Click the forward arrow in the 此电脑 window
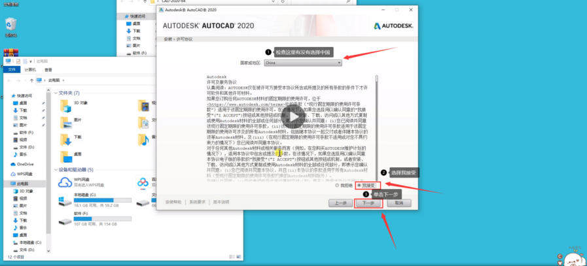The width and height of the screenshot is (587, 266). point(19,80)
